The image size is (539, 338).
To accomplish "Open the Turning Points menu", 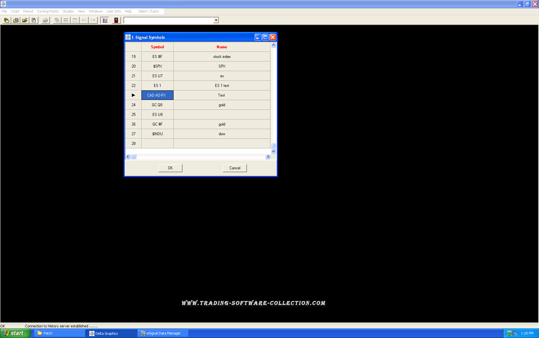I will [48, 11].
